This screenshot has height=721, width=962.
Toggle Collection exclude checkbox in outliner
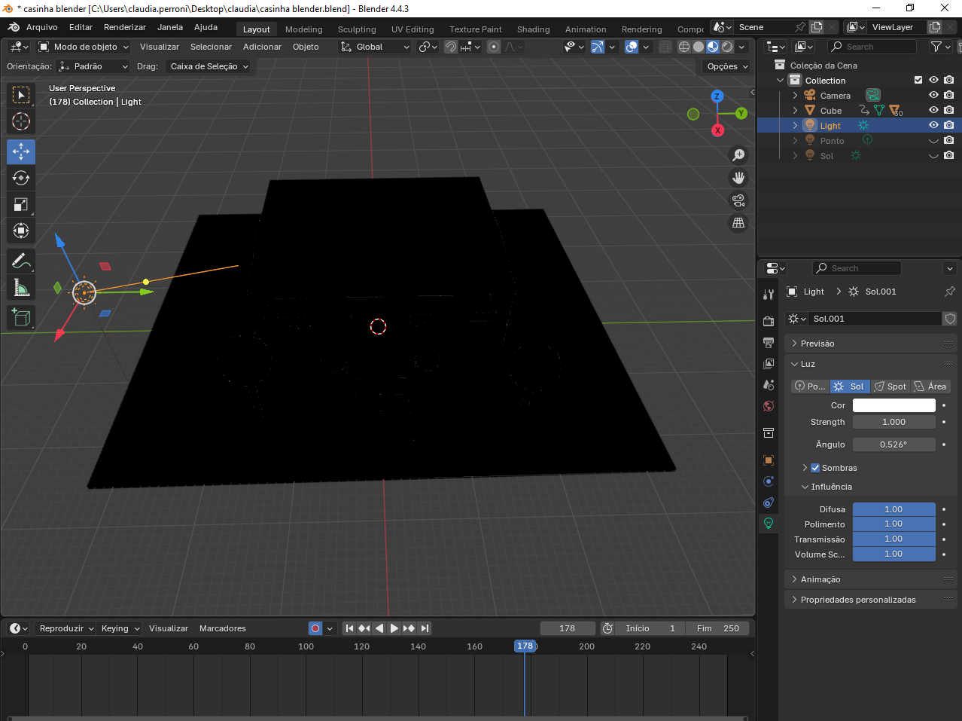pos(918,80)
